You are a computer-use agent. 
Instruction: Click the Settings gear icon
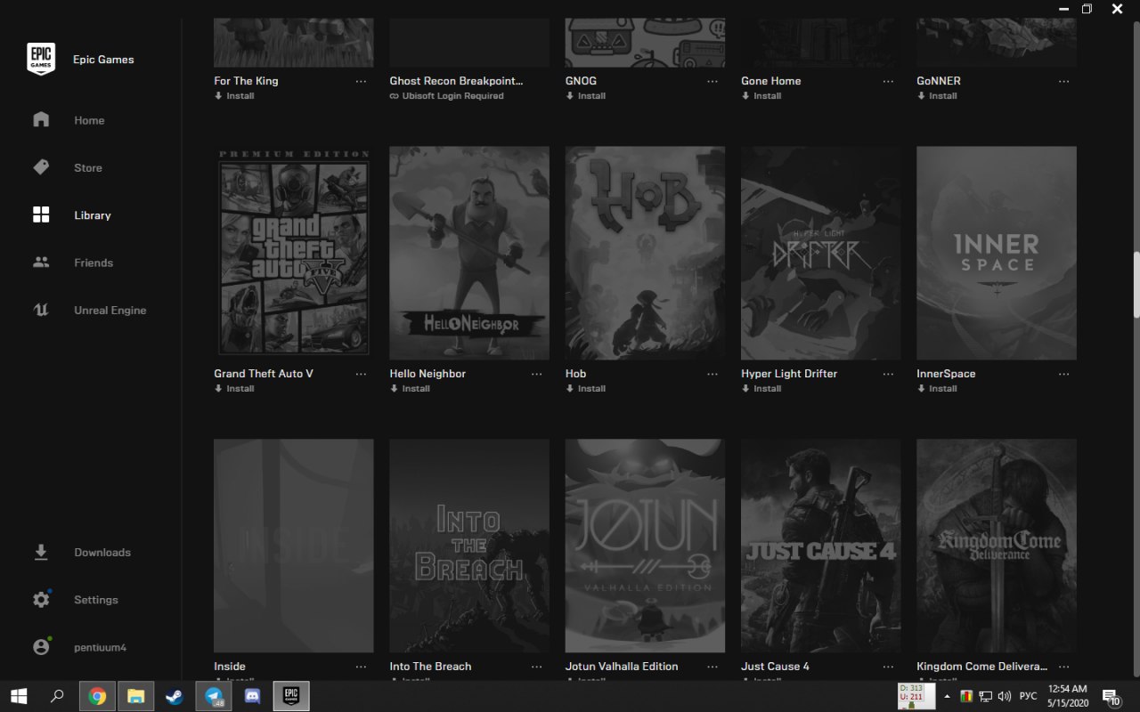click(41, 600)
